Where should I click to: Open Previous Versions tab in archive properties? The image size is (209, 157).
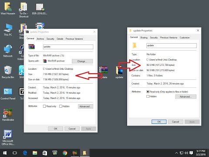click(x=74, y=39)
